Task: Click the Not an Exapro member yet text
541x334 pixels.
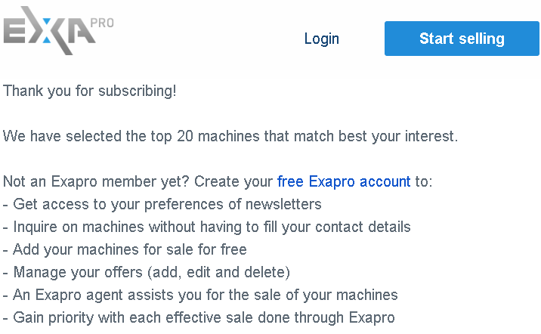Action: pos(96,181)
